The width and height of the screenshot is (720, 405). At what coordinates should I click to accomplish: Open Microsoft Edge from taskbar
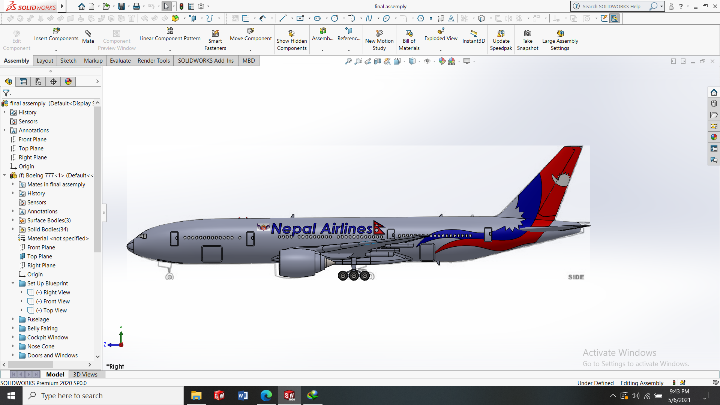[266, 396]
